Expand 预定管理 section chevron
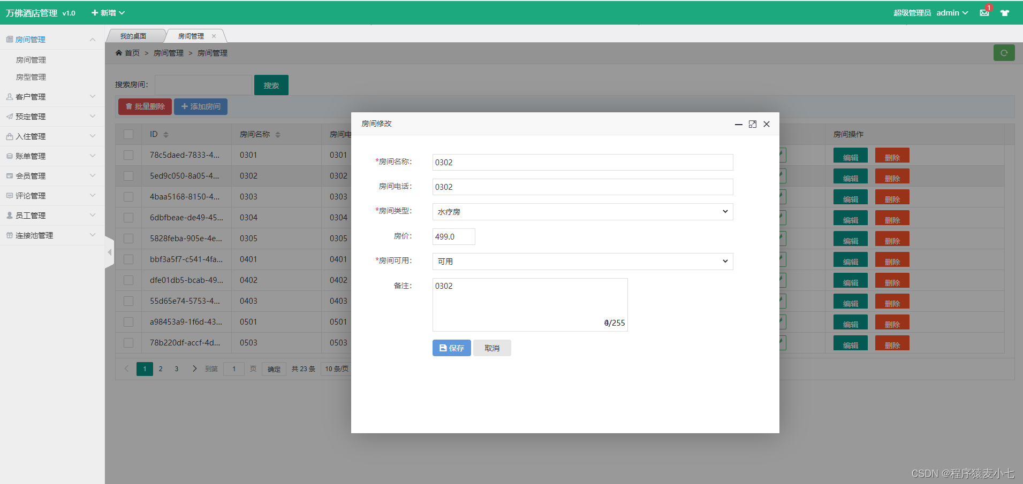The height and width of the screenshot is (484, 1023). point(93,117)
